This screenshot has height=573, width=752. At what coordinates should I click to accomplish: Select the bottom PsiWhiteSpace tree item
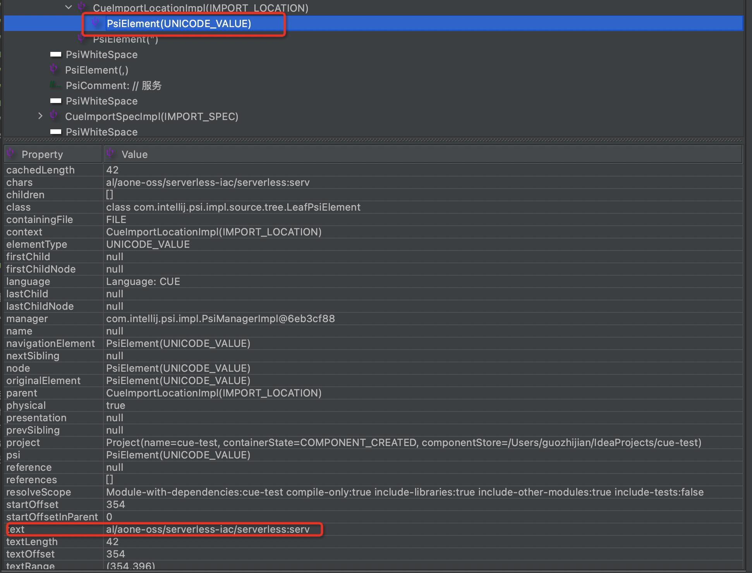click(x=101, y=132)
